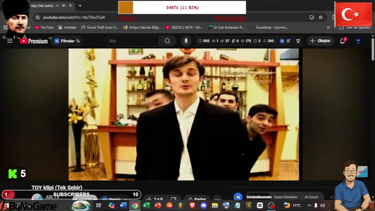This screenshot has height=211, width=375.
Task: Switch to the Görüntülenmeler tab
Action: point(259,197)
